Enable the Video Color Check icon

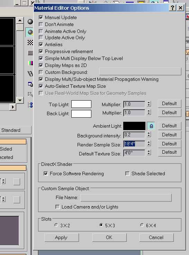click(x=30, y=63)
